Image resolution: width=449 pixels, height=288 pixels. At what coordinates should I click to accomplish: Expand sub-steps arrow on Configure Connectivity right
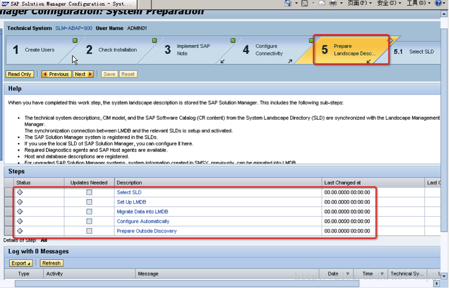(290, 61)
